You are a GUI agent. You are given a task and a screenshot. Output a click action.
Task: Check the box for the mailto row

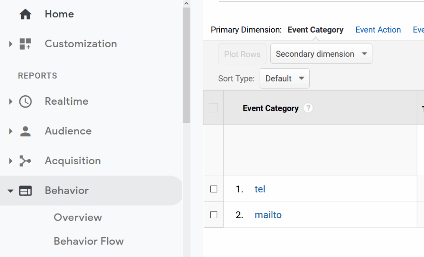[214, 215]
